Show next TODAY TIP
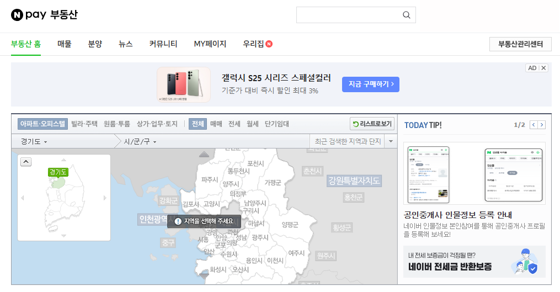The width and height of the screenshot is (560, 292). [x=542, y=125]
